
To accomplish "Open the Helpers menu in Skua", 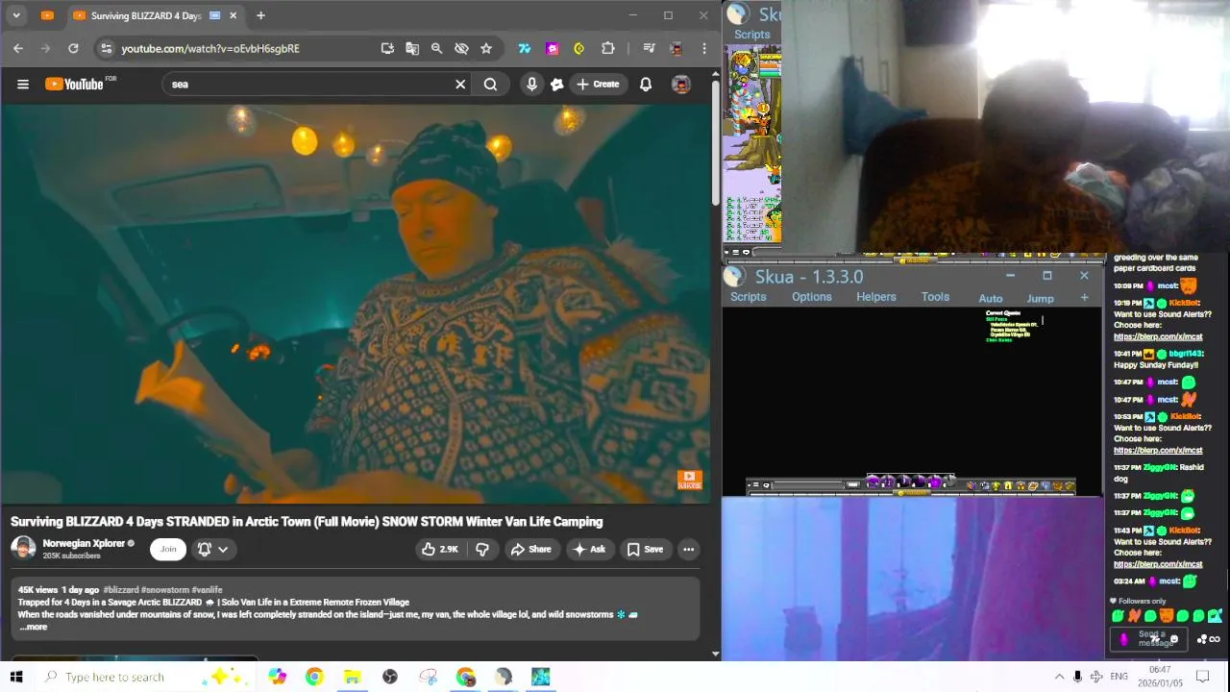I will [x=876, y=297].
